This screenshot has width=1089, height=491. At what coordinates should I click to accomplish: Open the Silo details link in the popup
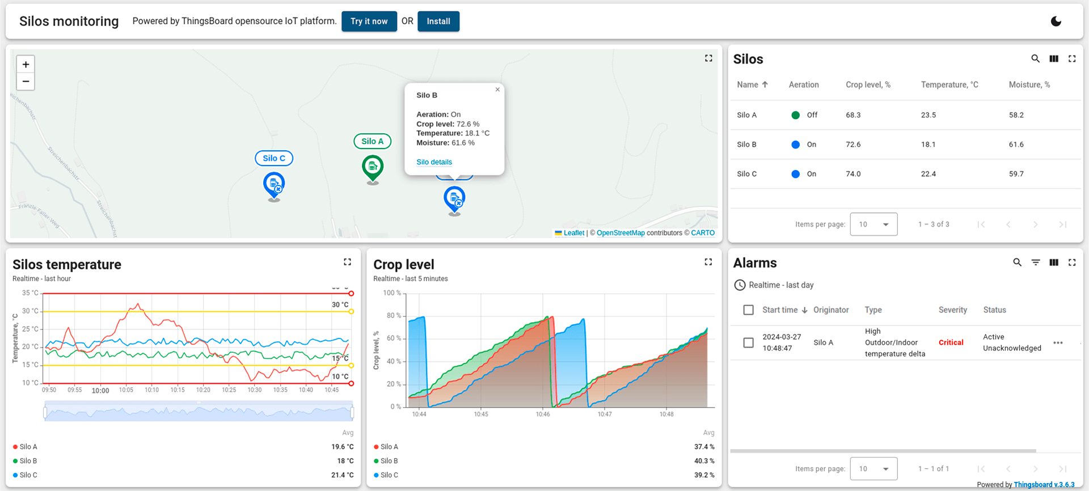click(434, 162)
